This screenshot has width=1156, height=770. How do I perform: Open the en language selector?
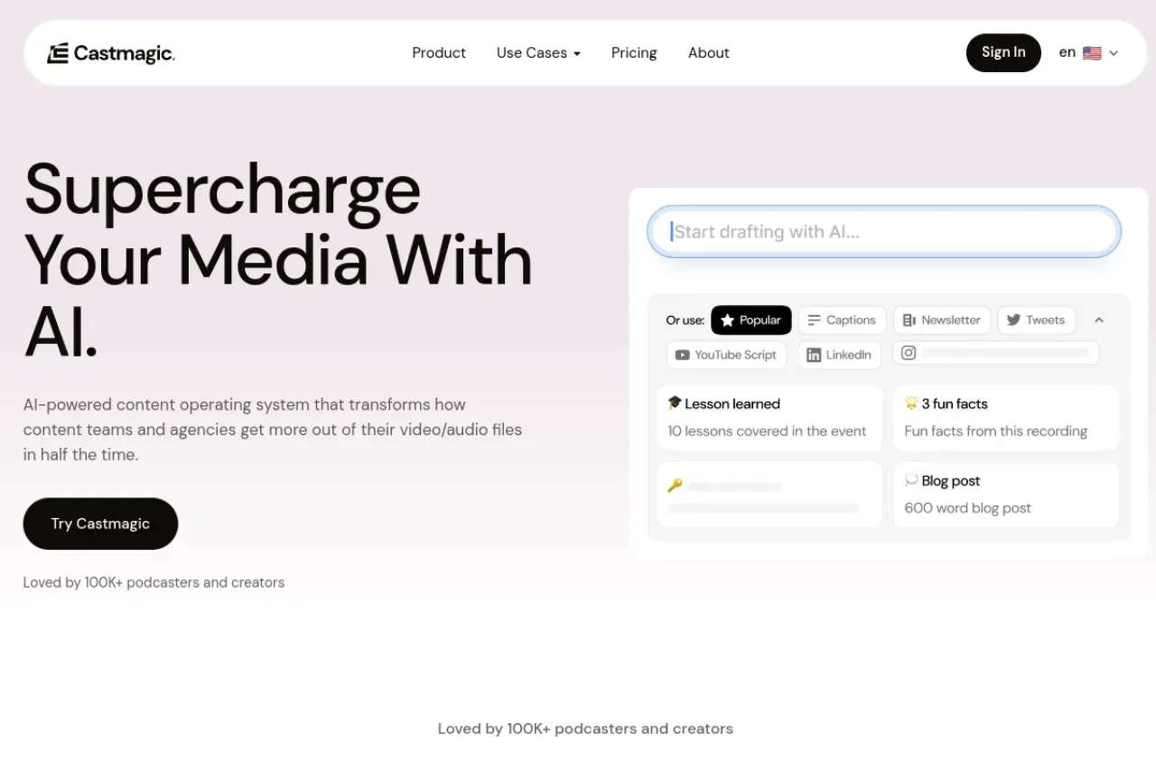[1088, 52]
